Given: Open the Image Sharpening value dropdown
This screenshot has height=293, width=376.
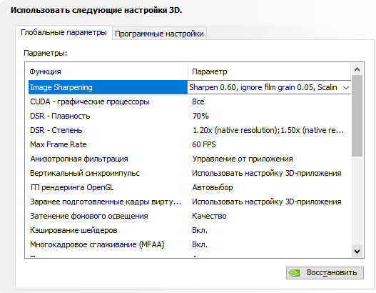Looking at the screenshot, I should [269, 87].
